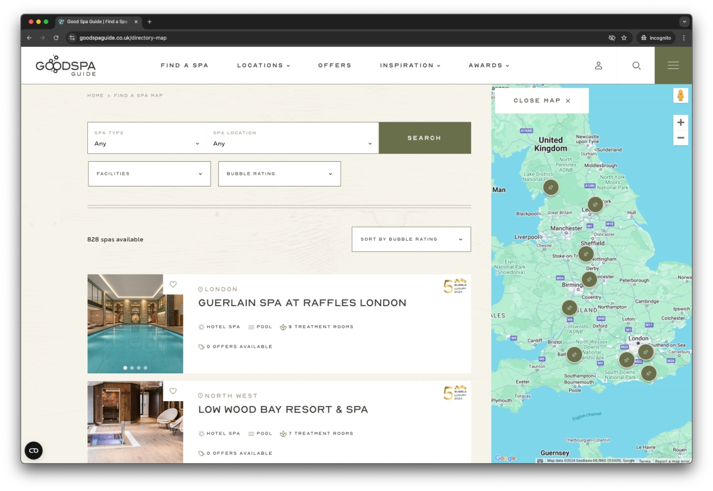
Task: Select second carousel dot on Guerlain image
Action: [132, 368]
